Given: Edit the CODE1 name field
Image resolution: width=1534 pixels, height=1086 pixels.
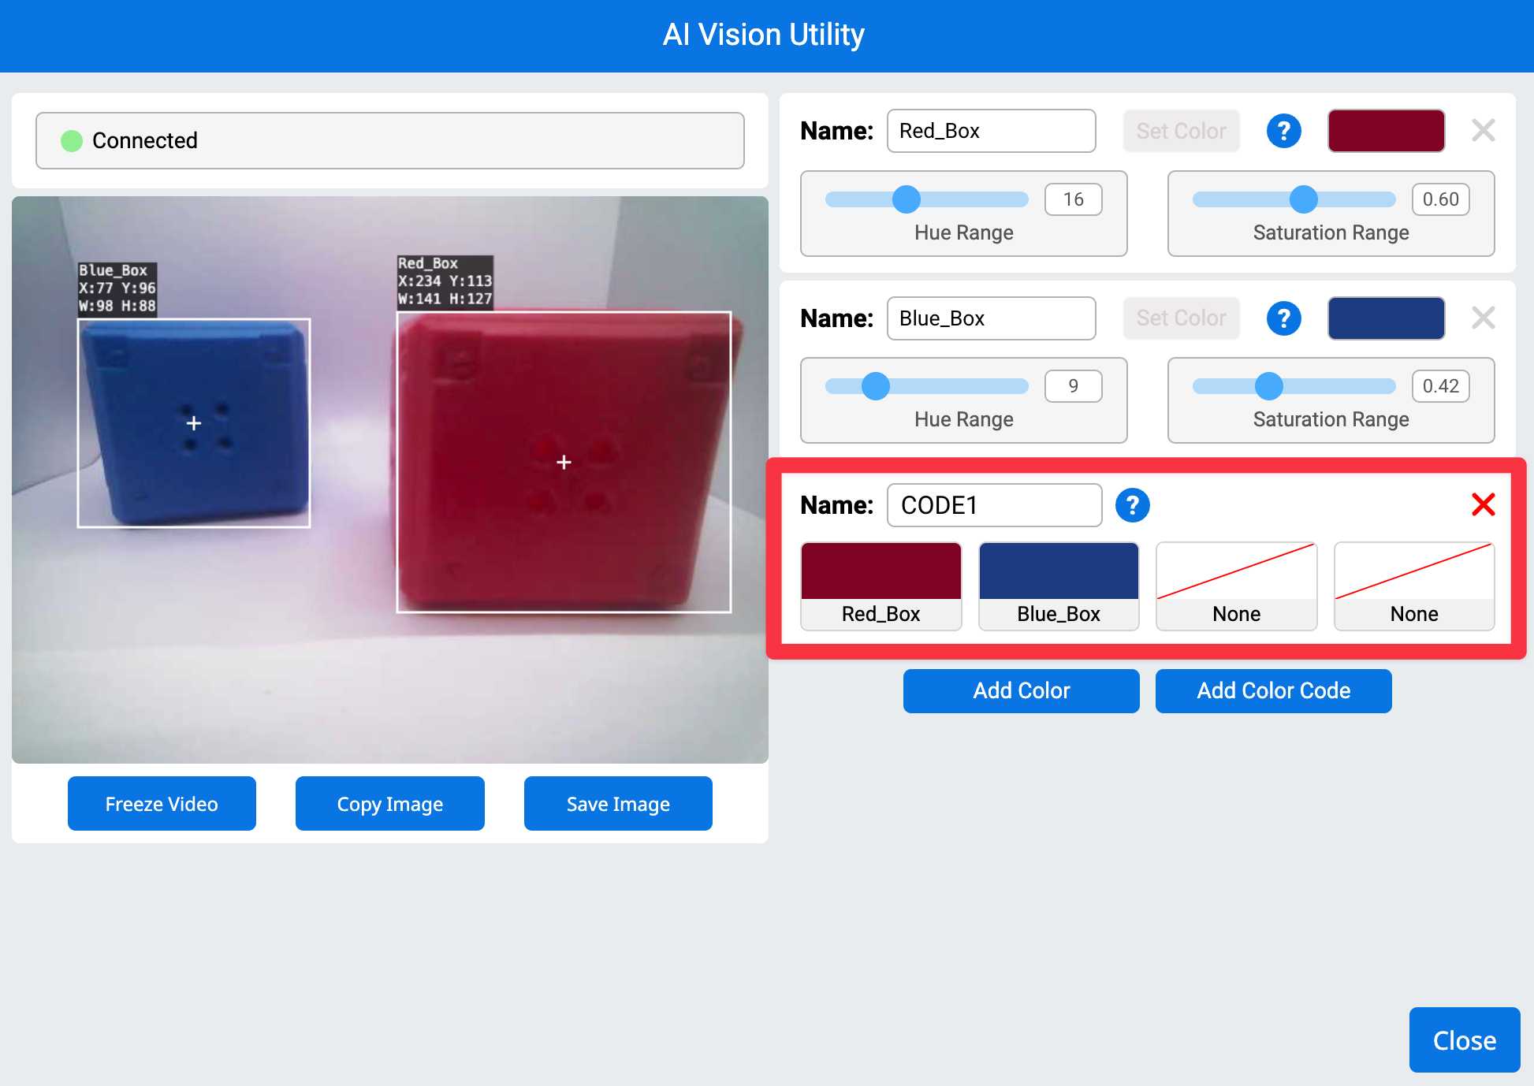Looking at the screenshot, I should [993, 505].
